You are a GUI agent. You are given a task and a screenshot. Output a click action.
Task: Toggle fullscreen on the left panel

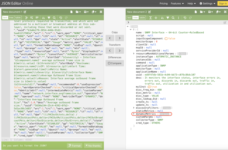tap(101, 12)
